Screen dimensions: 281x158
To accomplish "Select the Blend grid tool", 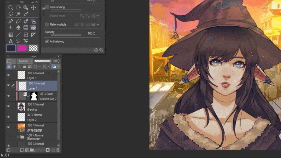I will [26, 28].
